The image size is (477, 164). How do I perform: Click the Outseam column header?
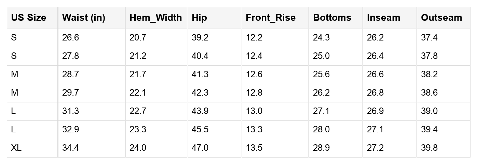(441, 18)
